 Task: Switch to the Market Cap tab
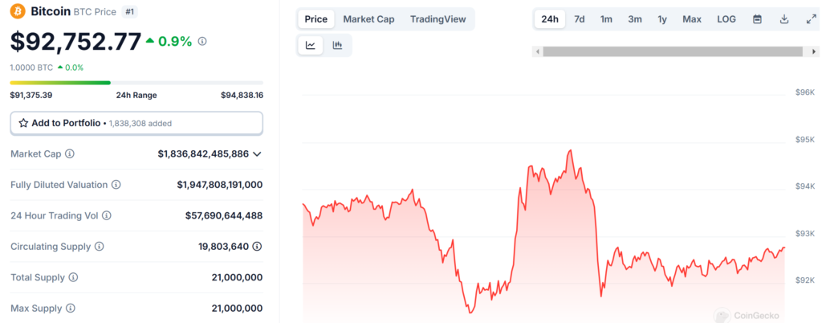click(368, 19)
